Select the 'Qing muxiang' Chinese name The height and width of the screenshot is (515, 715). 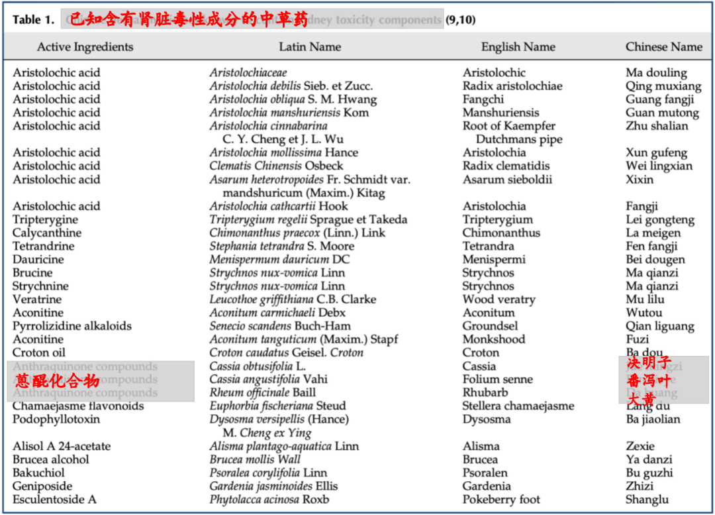pos(663,86)
